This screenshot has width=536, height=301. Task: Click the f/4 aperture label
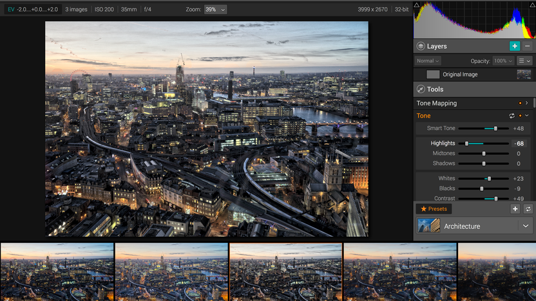tap(148, 10)
